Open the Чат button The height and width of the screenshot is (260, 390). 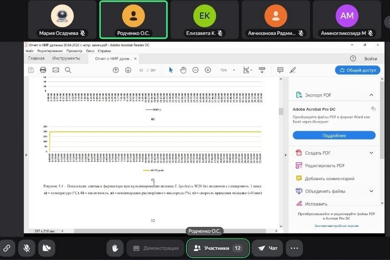(268, 248)
